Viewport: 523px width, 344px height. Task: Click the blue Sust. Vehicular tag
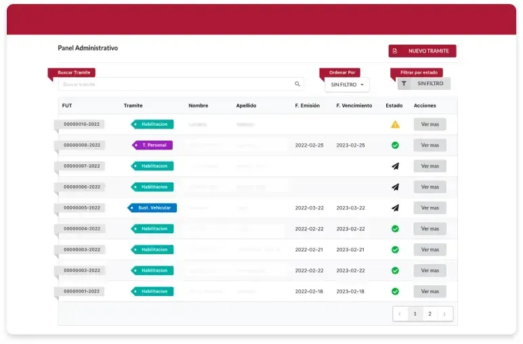152,207
